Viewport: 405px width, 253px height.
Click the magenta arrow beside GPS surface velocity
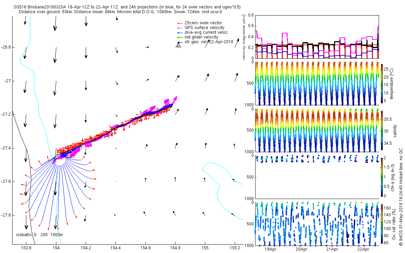(x=180, y=28)
